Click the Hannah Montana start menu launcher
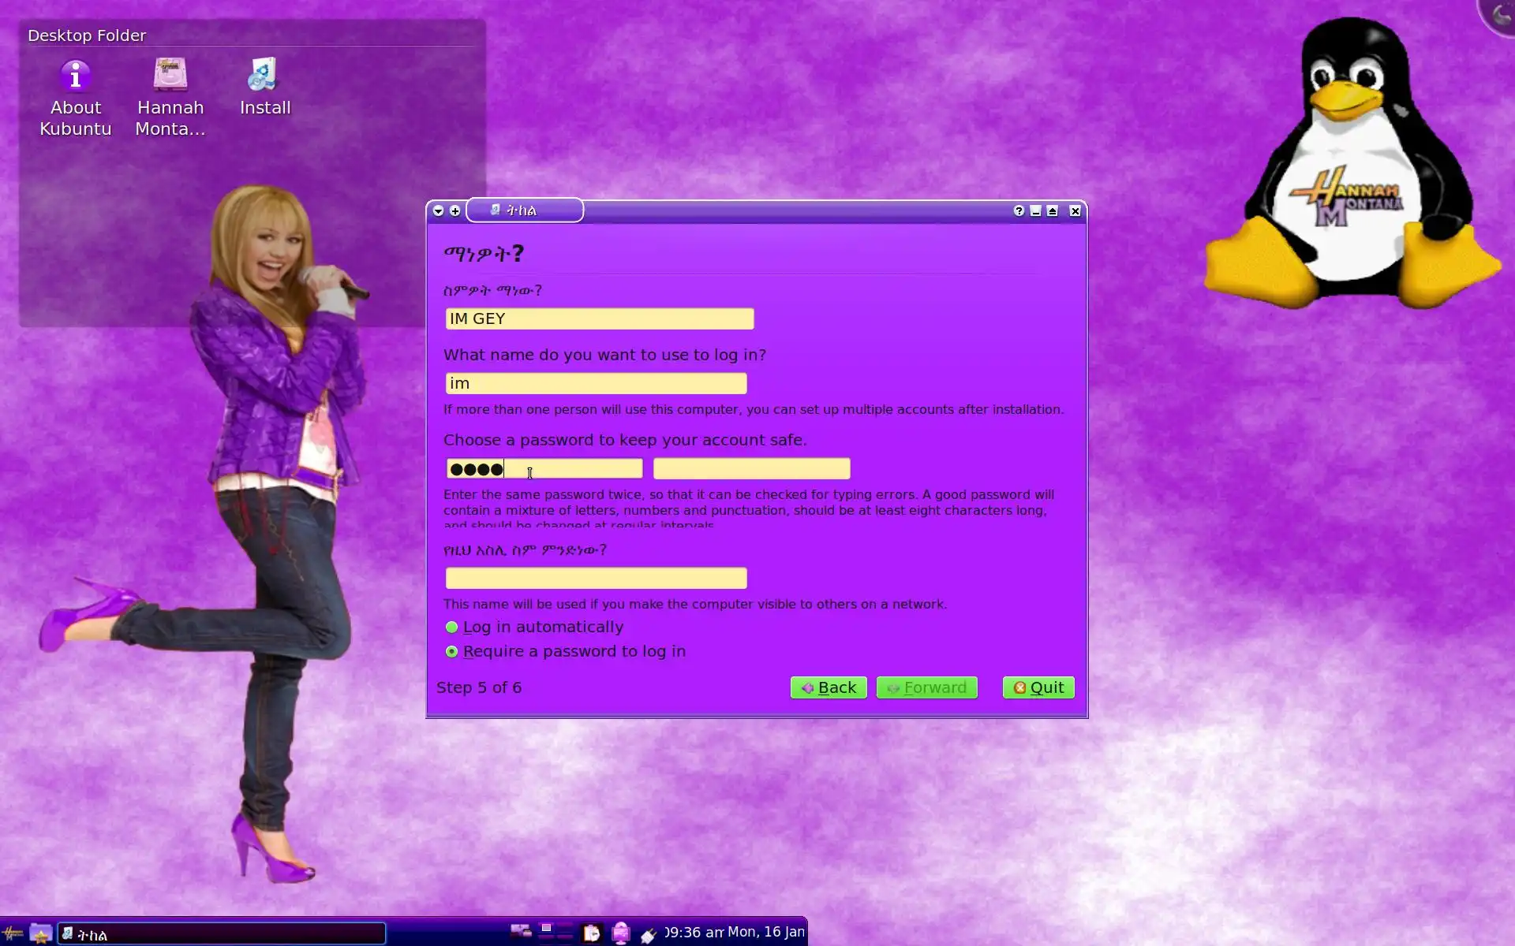The height and width of the screenshot is (946, 1515). click(13, 934)
